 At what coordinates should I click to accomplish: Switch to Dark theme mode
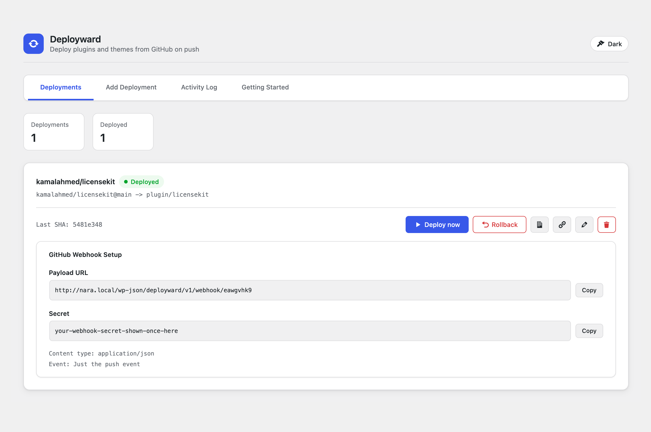(609, 44)
